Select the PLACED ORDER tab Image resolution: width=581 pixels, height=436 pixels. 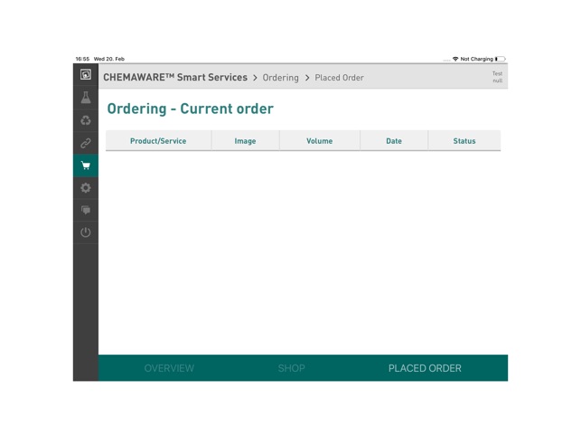(425, 368)
